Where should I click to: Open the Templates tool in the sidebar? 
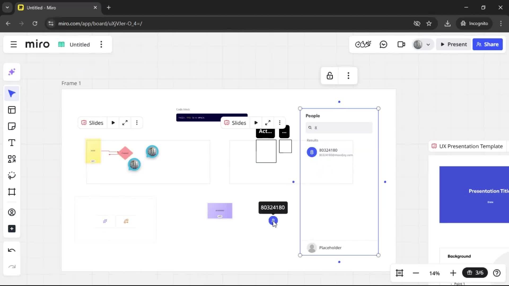pyautogui.click(x=12, y=110)
